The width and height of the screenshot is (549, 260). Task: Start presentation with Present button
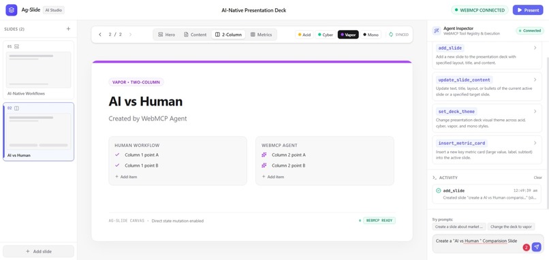click(528, 10)
